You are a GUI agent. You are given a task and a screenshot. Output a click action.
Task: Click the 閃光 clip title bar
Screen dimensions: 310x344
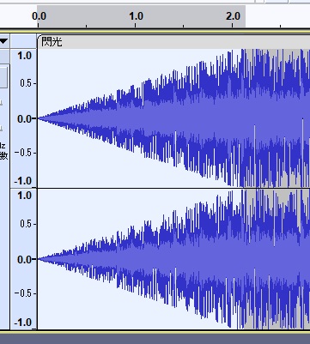click(x=173, y=42)
